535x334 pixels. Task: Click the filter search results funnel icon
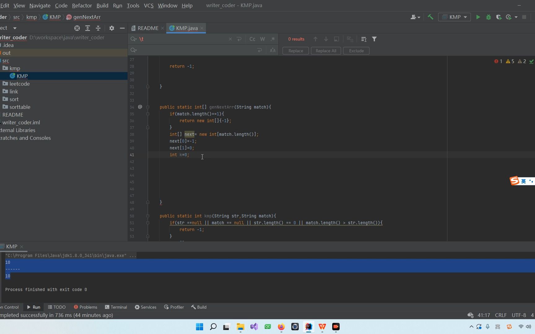click(374, 39)
